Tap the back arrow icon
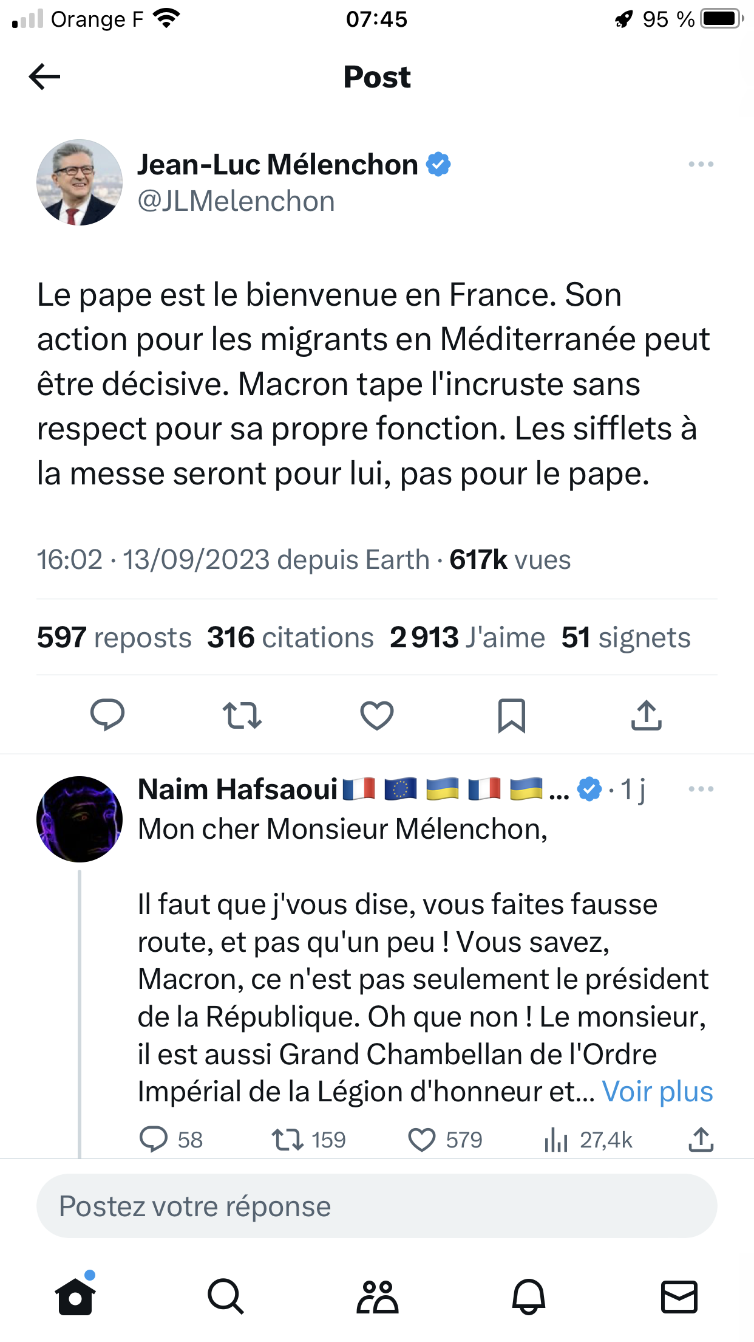Image resolution: width=754 pixels, height=1342 pixels. point(44,77)
